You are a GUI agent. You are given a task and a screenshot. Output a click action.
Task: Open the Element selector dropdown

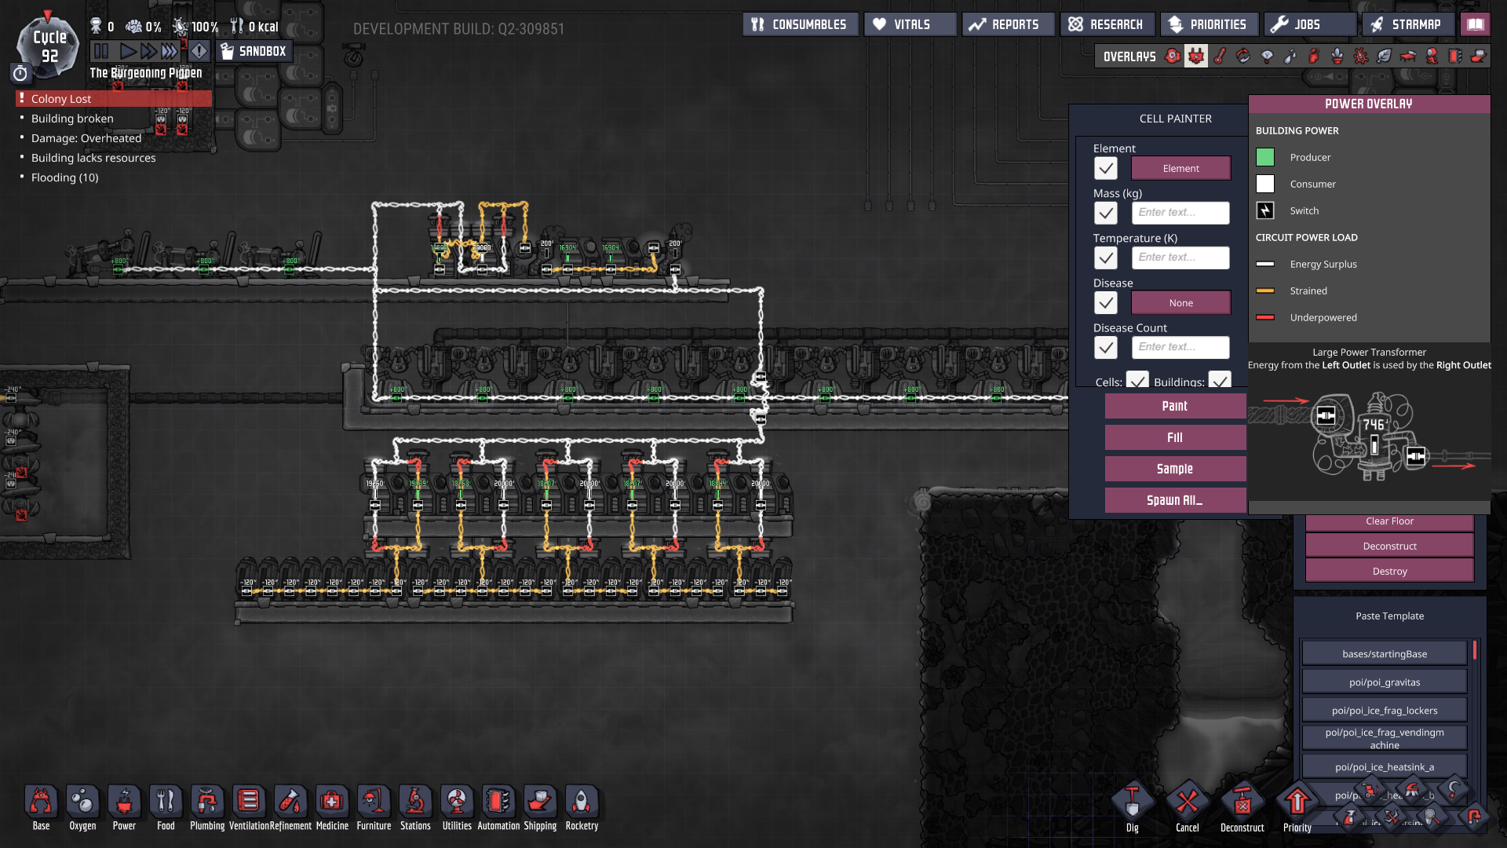1180,168
